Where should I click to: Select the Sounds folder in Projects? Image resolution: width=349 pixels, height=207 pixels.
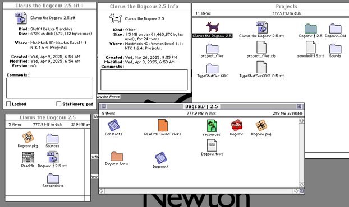tap(335, 49)
